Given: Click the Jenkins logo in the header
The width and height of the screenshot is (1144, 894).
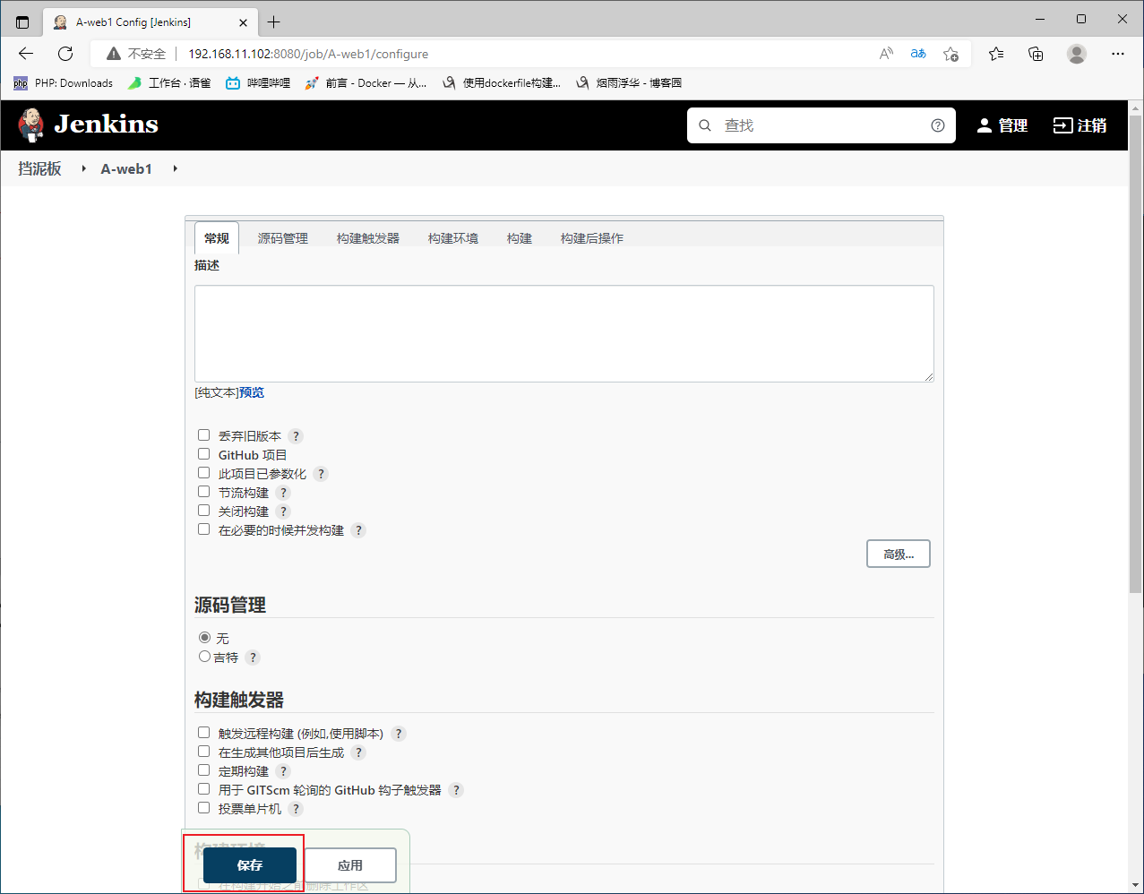Looking at the screenshot, I should tap(88, 125).
